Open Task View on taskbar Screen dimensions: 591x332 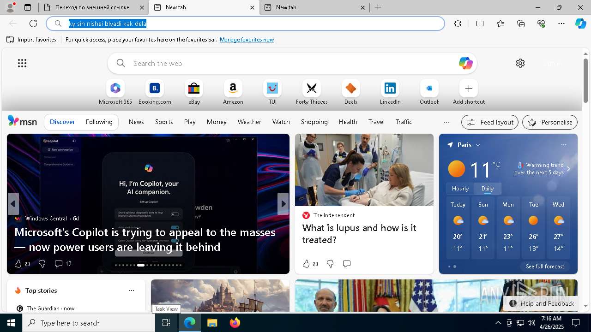[x=166, y=323]
